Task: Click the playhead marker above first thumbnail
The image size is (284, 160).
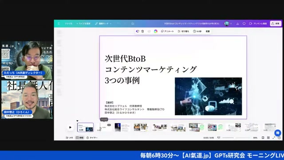Action: (78, 120)
